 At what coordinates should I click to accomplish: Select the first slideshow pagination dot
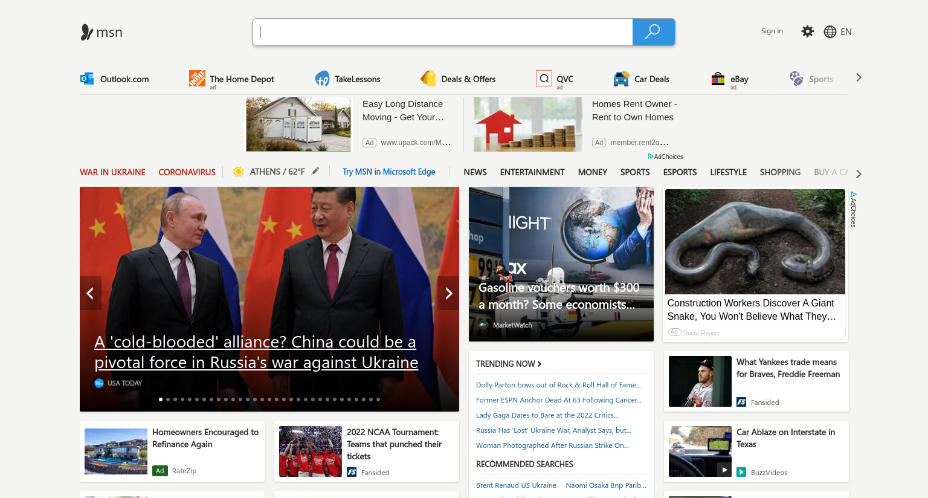click(161, 399)
